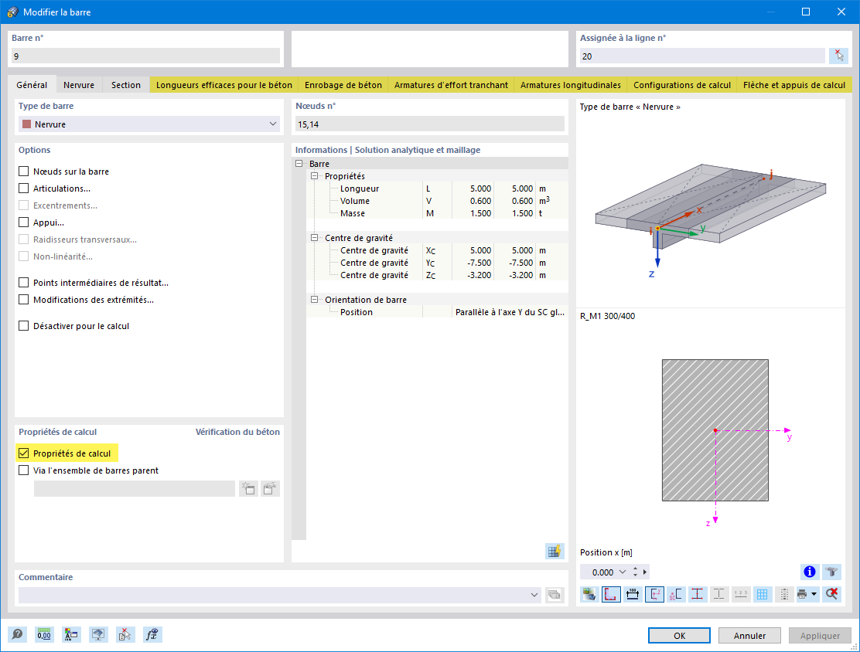
Task: Open 'Armatures longitudinales' tab
Action: (571, 85)
